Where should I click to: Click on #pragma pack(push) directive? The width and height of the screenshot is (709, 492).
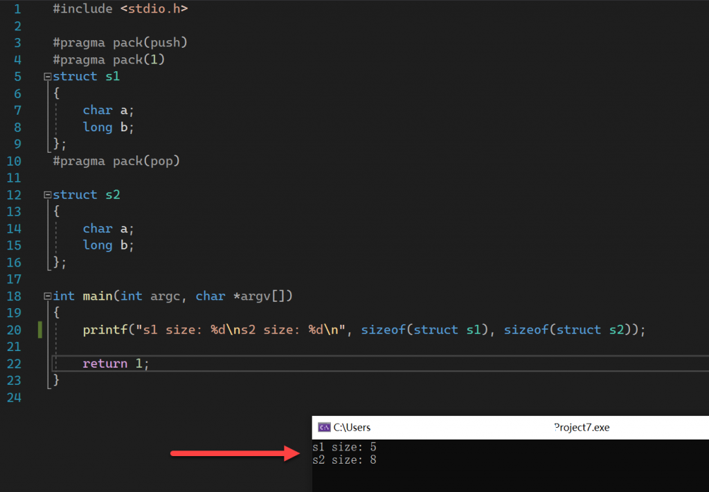coord(120,43)
